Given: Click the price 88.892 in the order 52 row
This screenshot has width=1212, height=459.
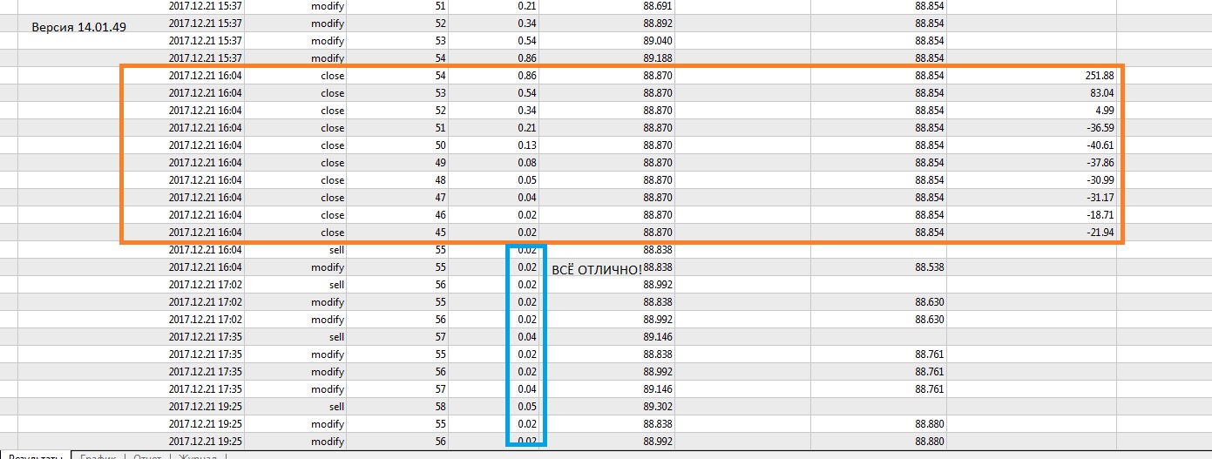Looking at the screenshot, I should coord(657,24).
